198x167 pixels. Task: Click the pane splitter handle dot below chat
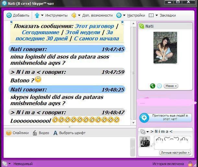[x=70, y=127]
